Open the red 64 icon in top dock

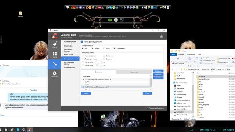(100, 7)
